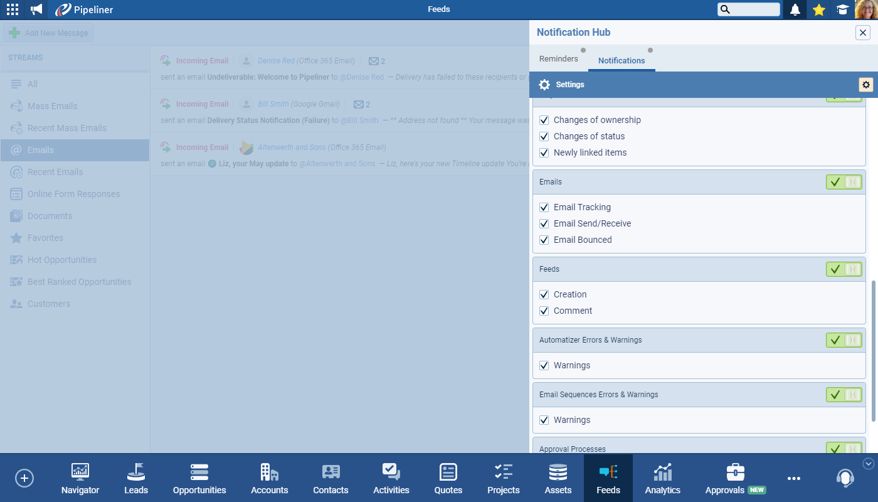
Task: Uncheck Changes of ownership checkbox
Action: (544, 120)
